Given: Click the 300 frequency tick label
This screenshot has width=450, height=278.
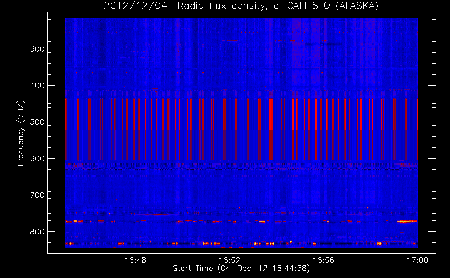Looking at the screenshot, I should coord(37,49).
